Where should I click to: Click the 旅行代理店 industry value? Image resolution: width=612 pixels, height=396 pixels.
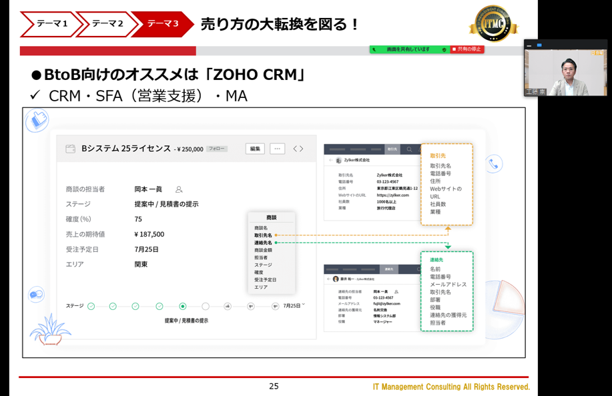(x=386, y=208)
